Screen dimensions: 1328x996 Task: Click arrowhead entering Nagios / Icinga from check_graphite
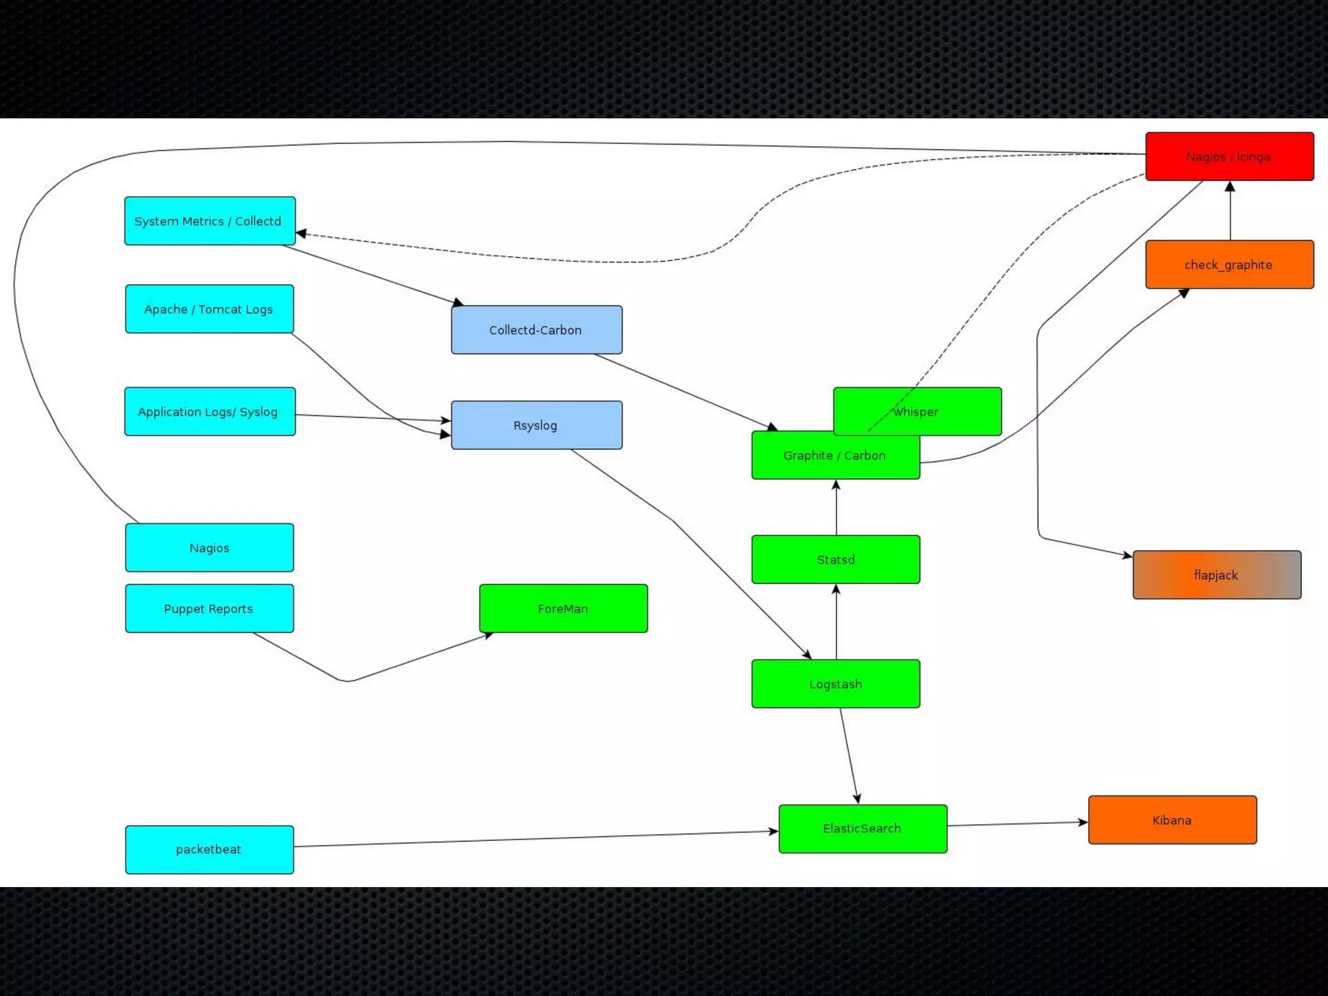click(x=1230, y=187)
